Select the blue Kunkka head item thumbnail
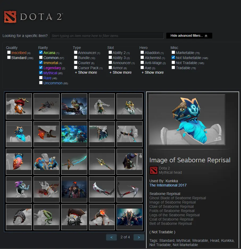The image size is (241, 249). pyautogui.click(x=19, y=134)
